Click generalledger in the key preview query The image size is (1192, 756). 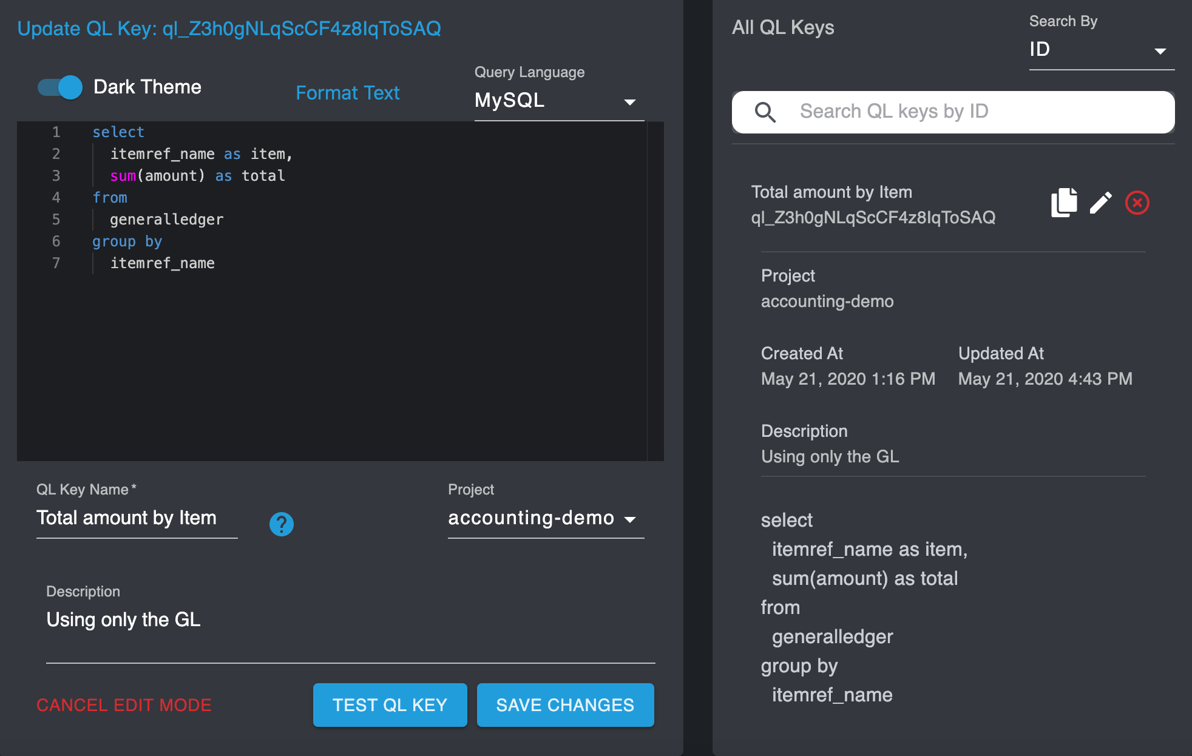tap(832, 636)
